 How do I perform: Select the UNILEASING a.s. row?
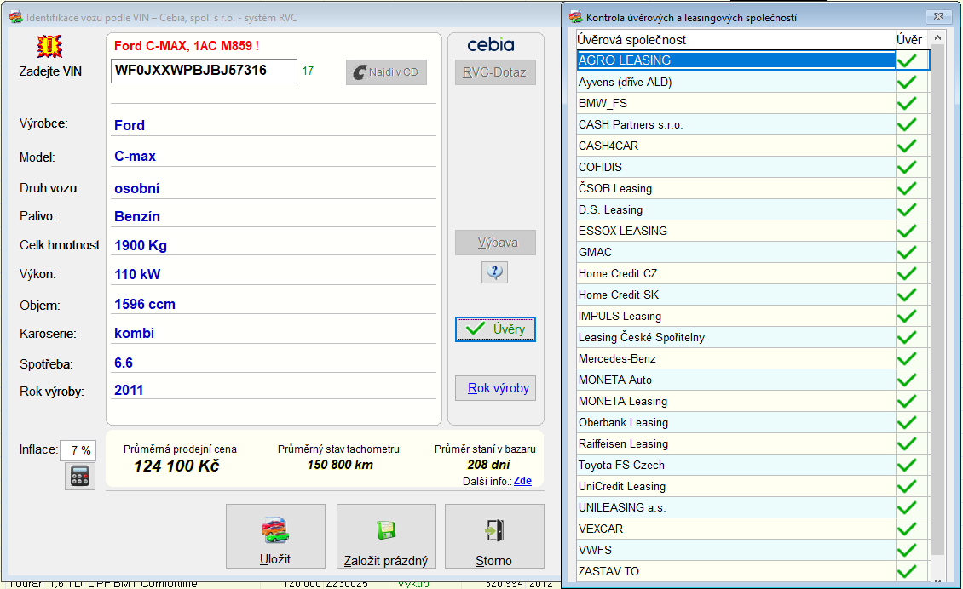(x=753, y=508)
